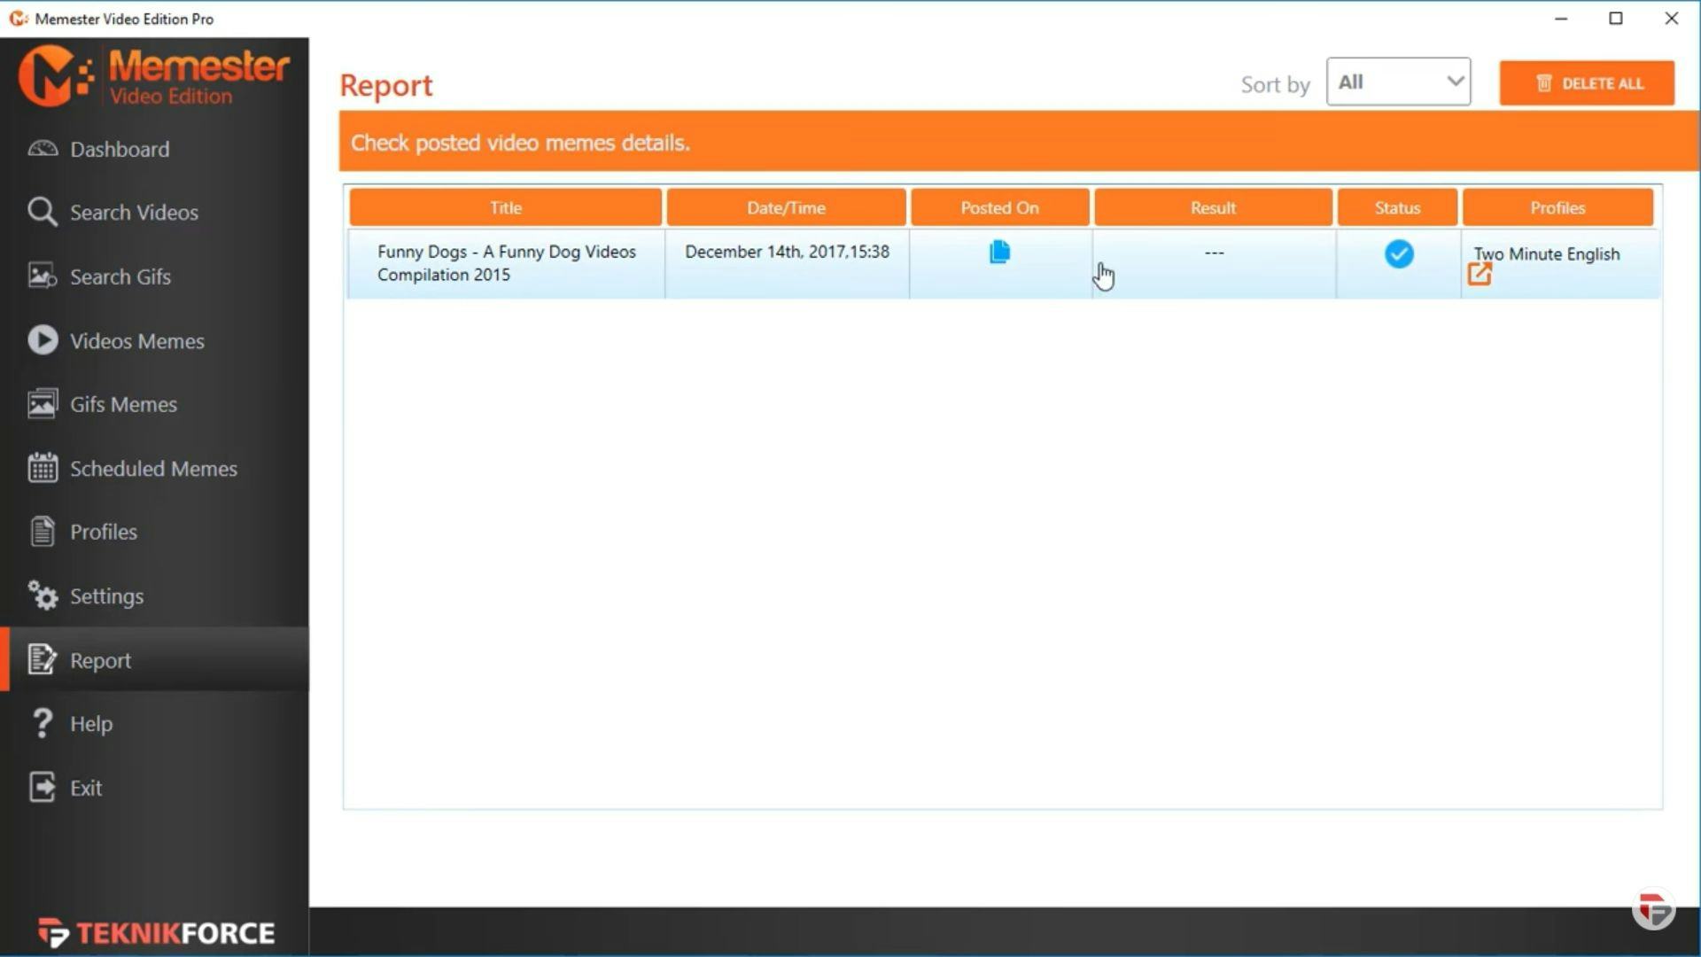
Task: Open the Two Minute English external link icon
Action: tap(1479, 275)
